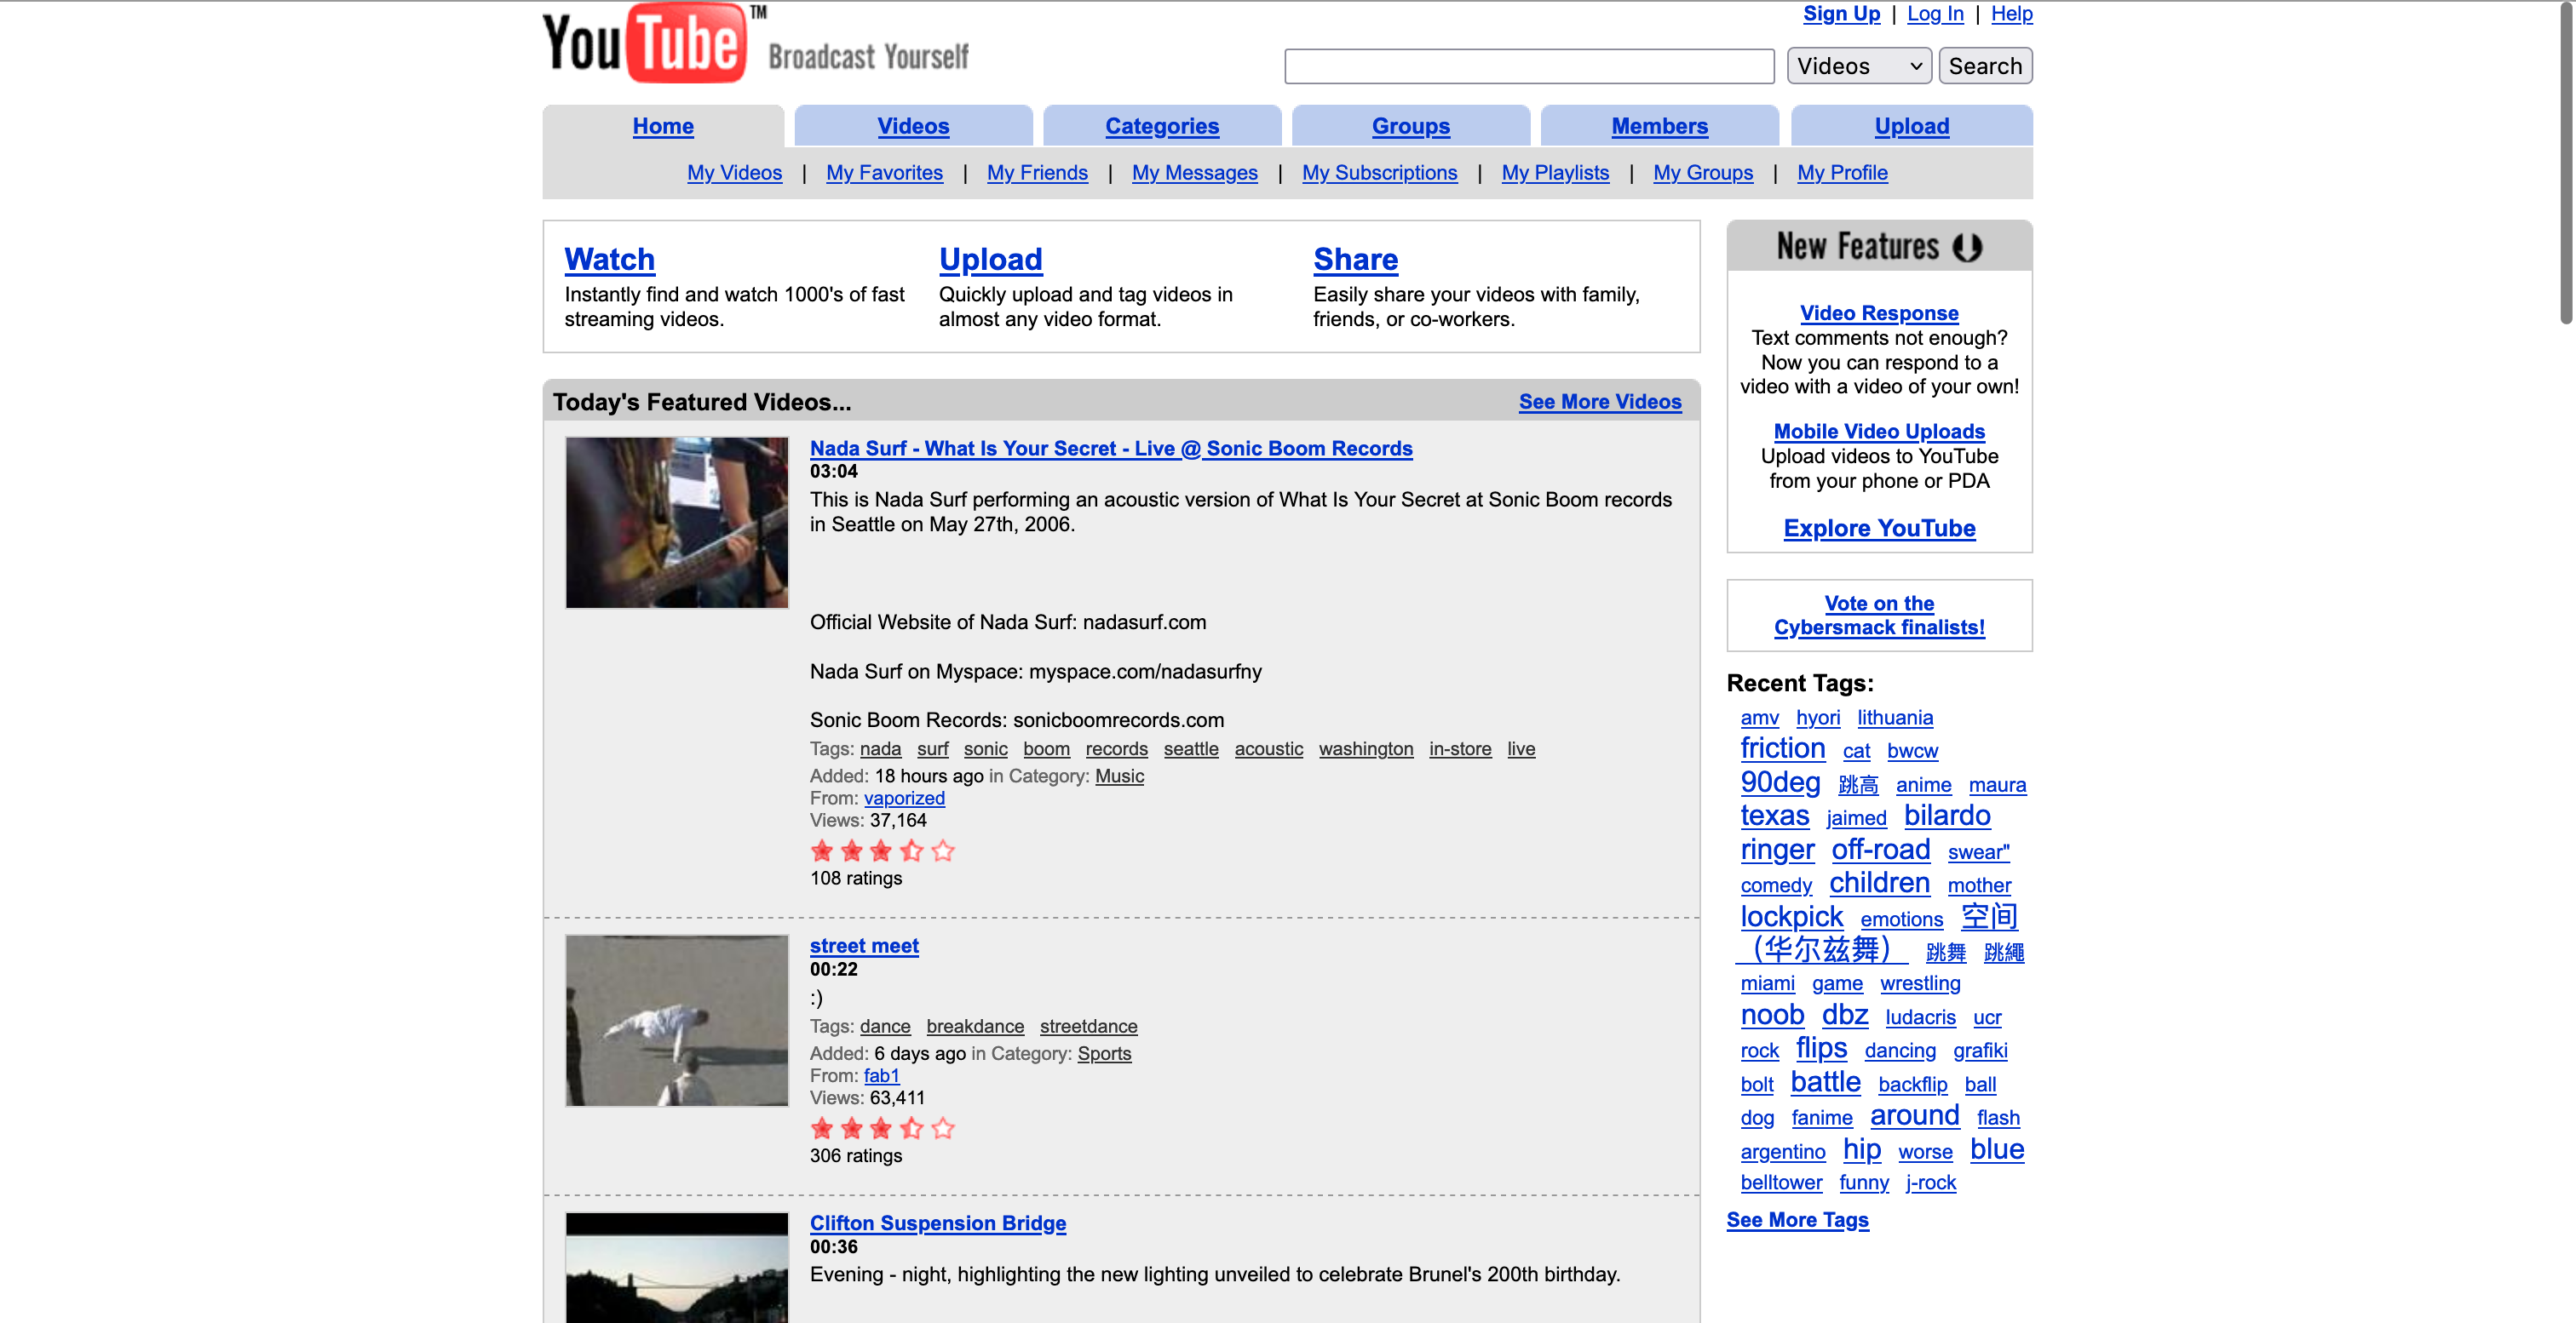Screen dimensions: 2576x1323
Task: Switch to the Videos tab
Action: pos(913,126)
